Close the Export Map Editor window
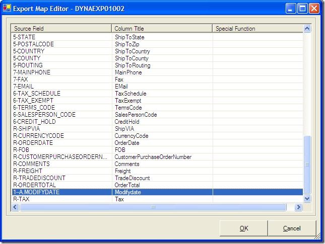The image size is (325, 244). [x=314, y=9]
